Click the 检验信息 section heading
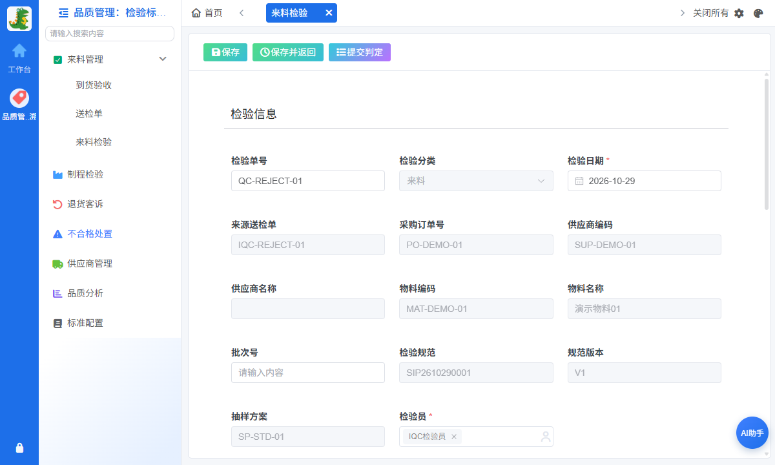775x465 pixels. [254, 114]
